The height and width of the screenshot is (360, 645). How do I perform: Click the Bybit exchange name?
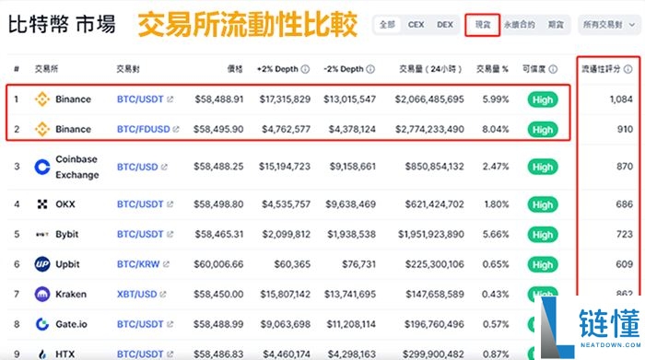[66, 234]
